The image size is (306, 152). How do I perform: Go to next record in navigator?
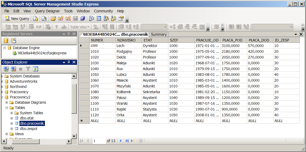click(121, 140)
